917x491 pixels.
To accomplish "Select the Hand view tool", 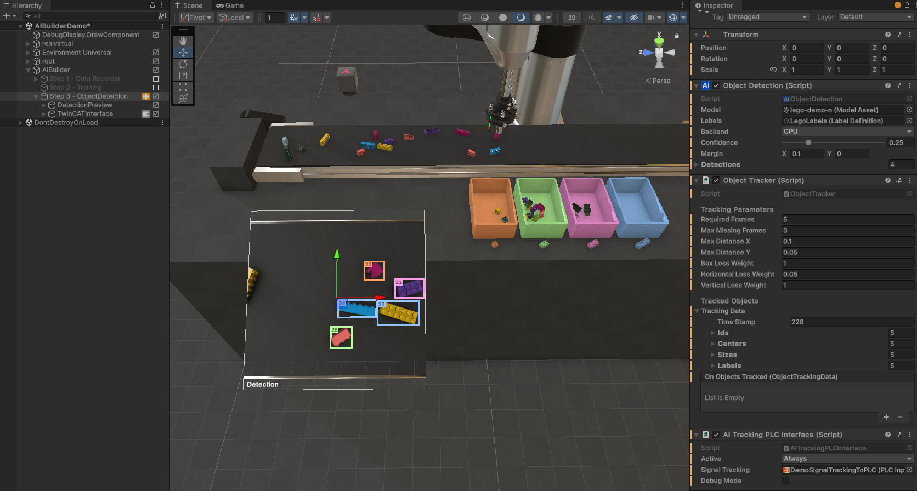I will click(x=183, y=41).
